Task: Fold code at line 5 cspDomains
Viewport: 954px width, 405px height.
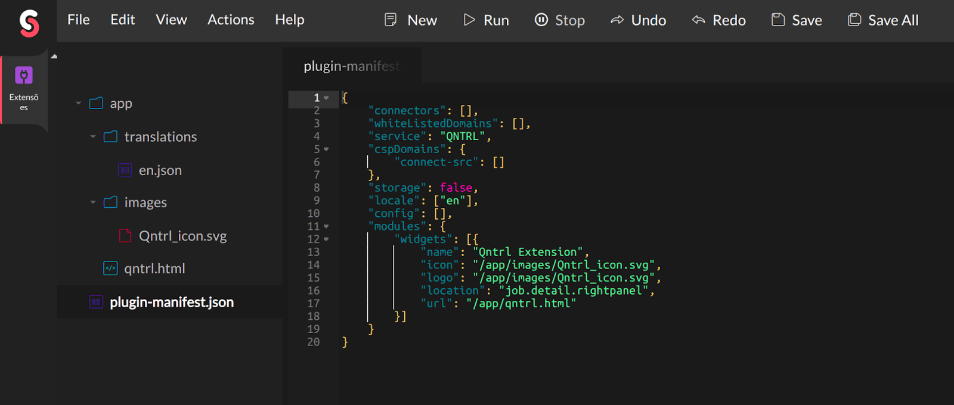Action: coord(326,149)
